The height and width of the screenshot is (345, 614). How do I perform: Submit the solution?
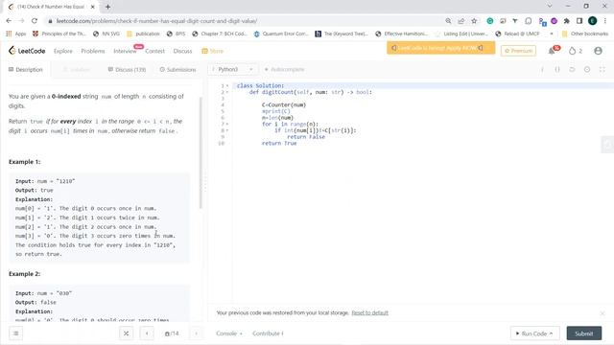point(584,333)
